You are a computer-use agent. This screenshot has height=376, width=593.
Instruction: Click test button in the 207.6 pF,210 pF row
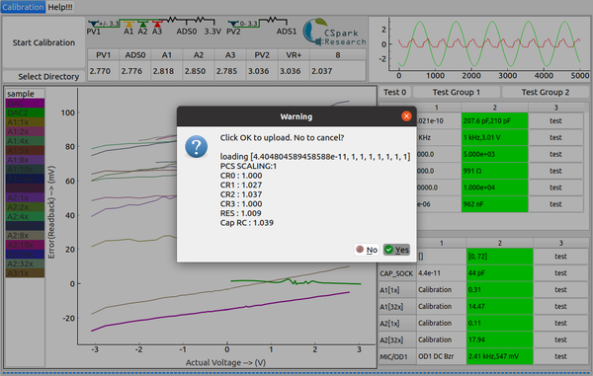[x=555, y=120]
